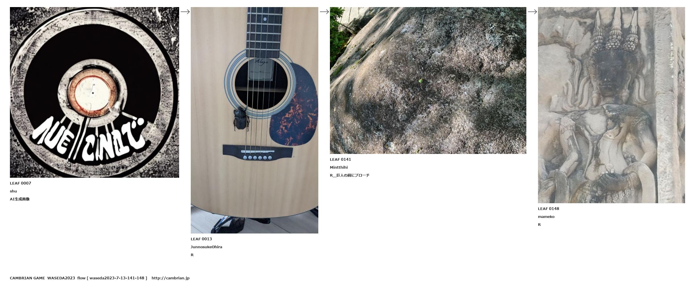Select the LEAF 0141 label
This screenshot has width=695, height=285.
(340, 159)
